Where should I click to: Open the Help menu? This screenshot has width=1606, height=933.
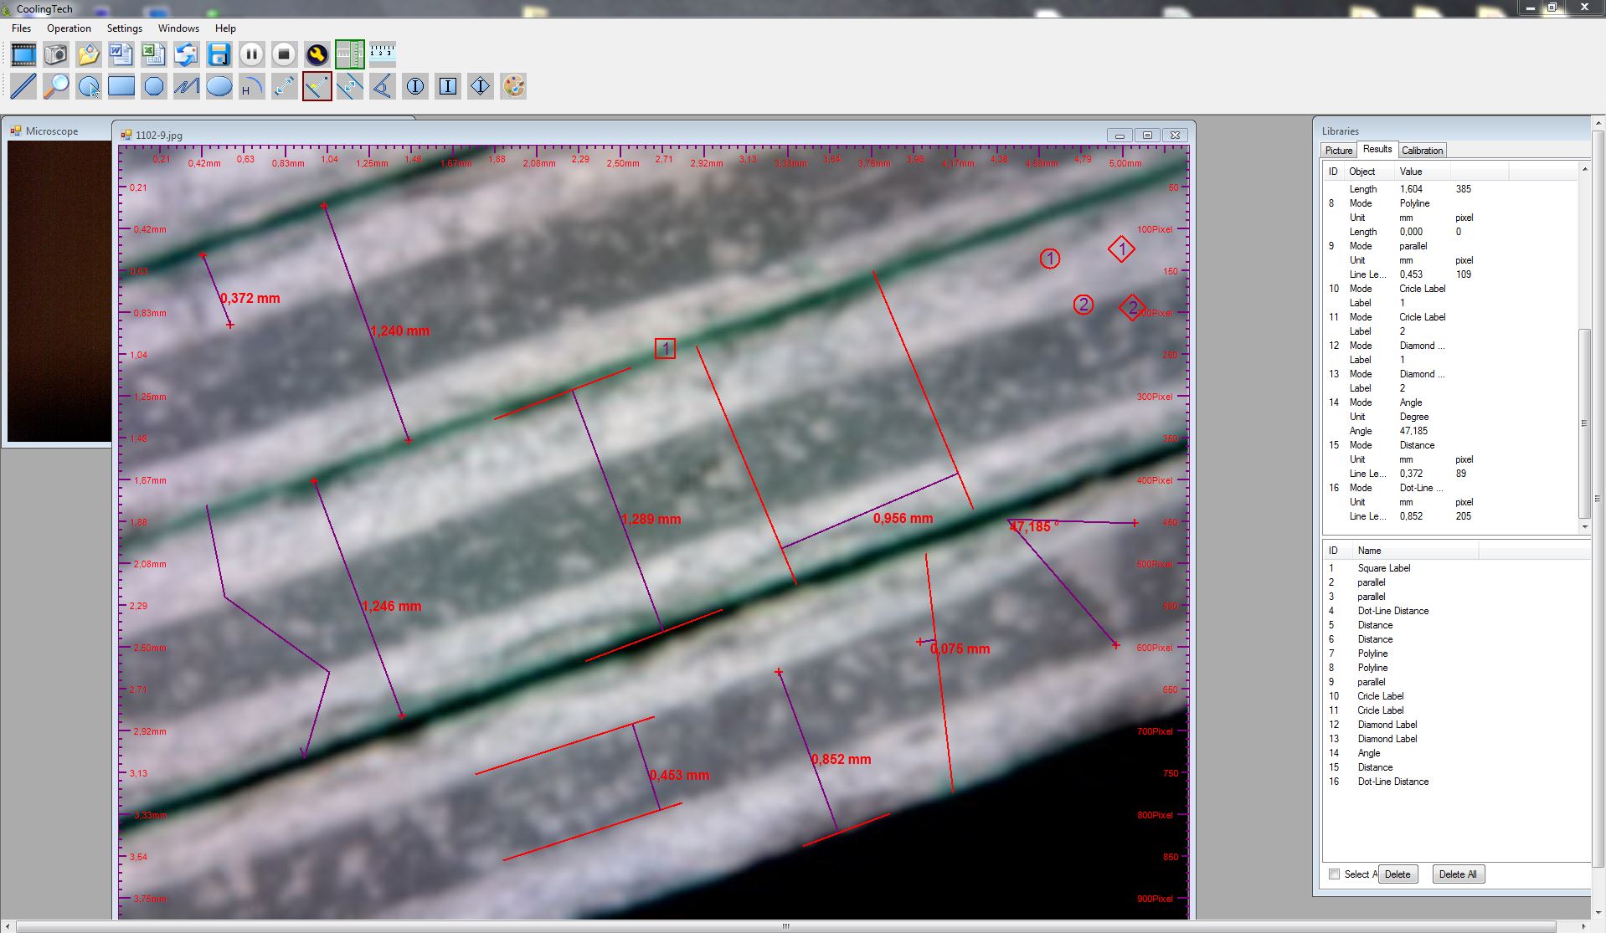225,28
